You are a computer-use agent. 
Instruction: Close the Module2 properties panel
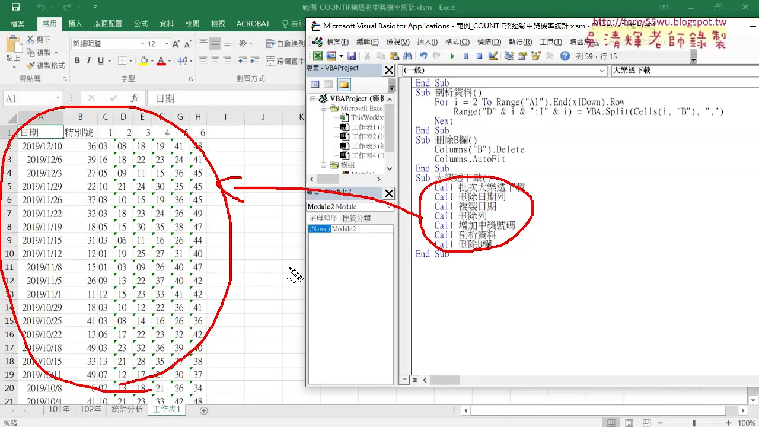pos(389,193)
